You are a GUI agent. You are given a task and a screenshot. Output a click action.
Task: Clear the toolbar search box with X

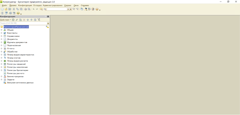point(71,9)
